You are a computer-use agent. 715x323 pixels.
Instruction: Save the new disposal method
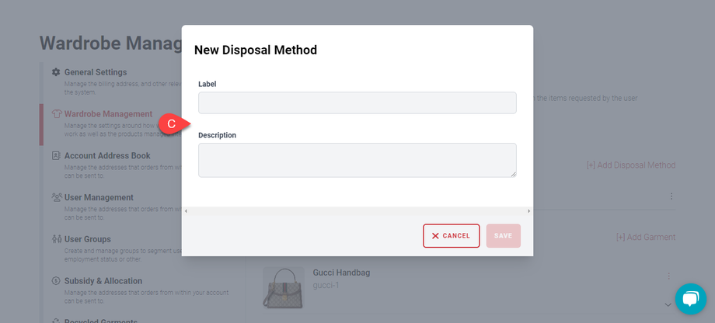click(x=504, y=236)
